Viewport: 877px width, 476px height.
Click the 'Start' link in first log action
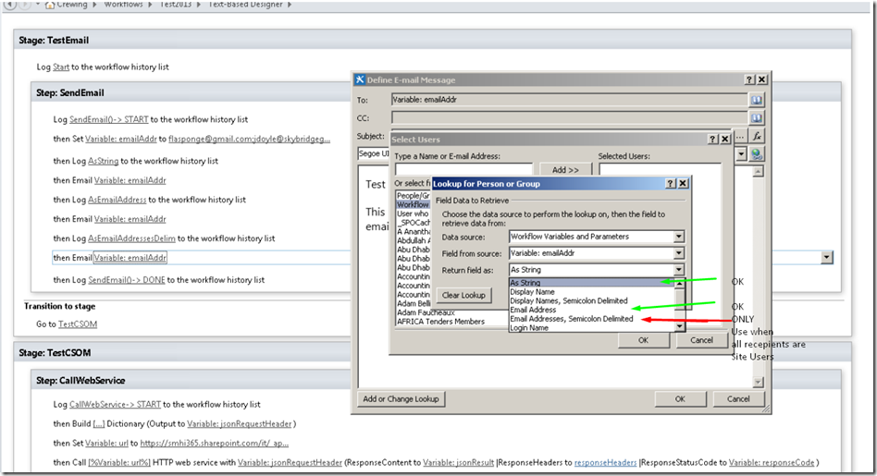61,67
